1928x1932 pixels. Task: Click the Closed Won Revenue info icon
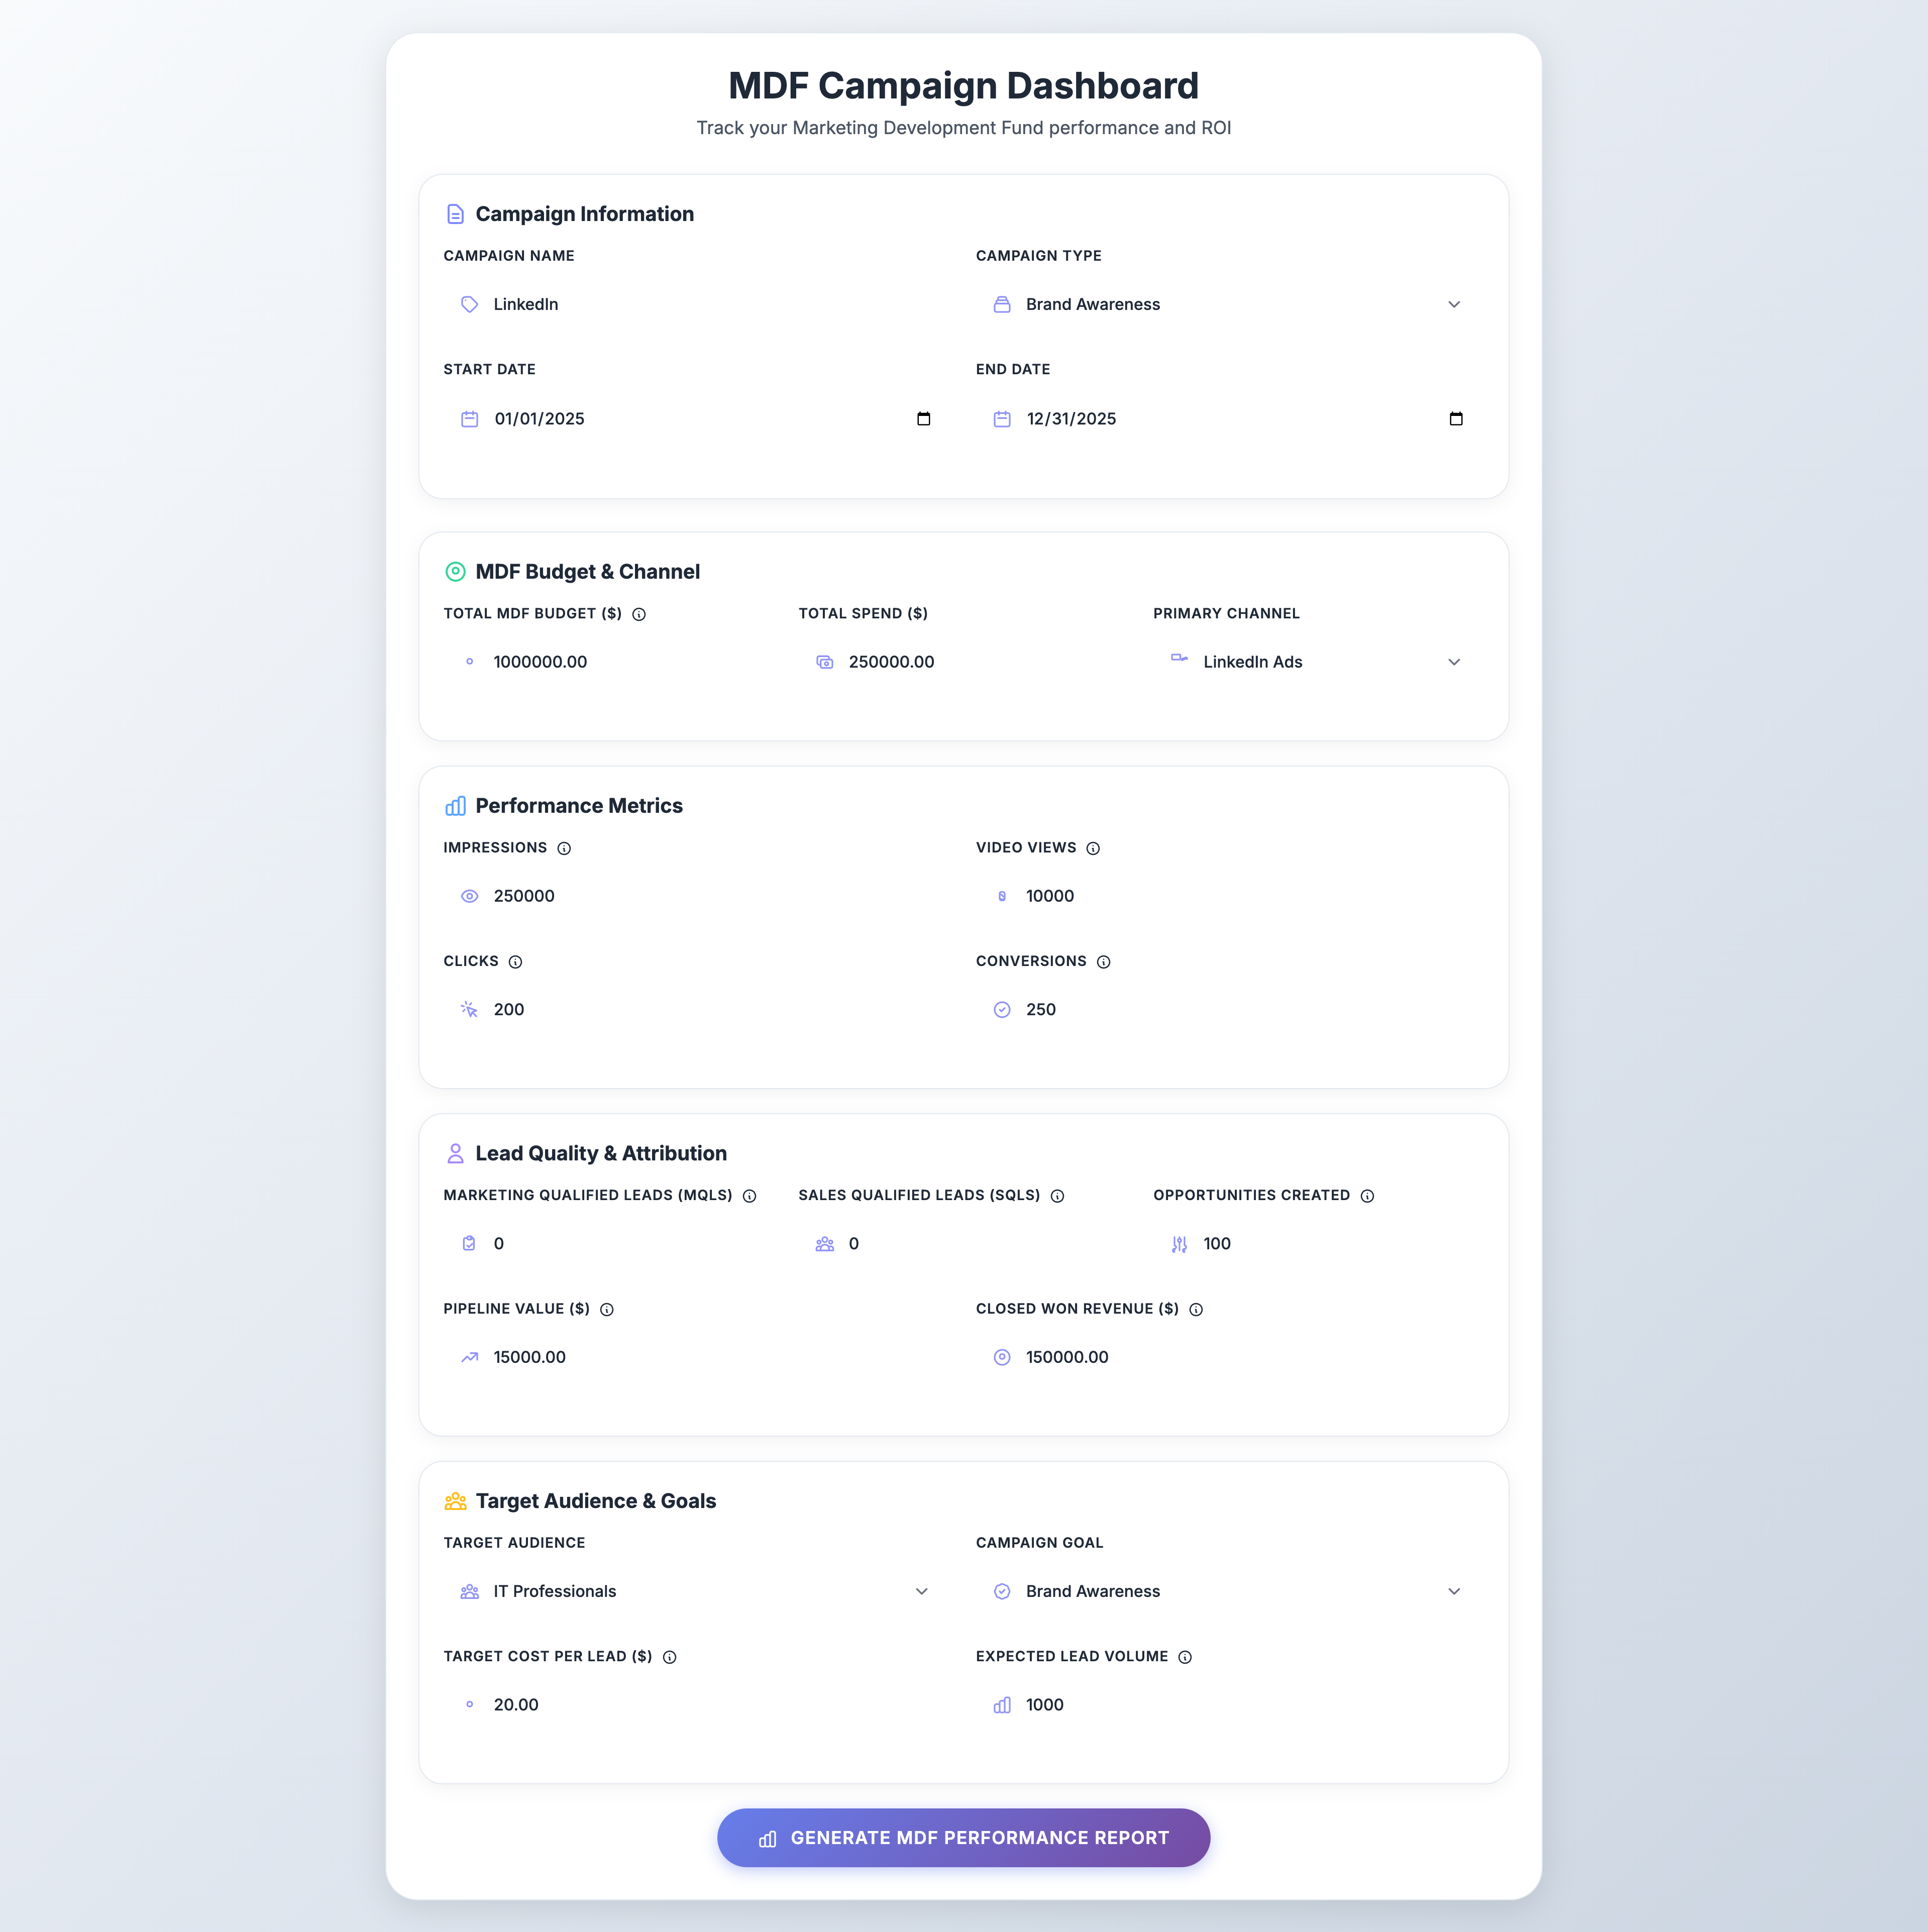(1196, 1309)
